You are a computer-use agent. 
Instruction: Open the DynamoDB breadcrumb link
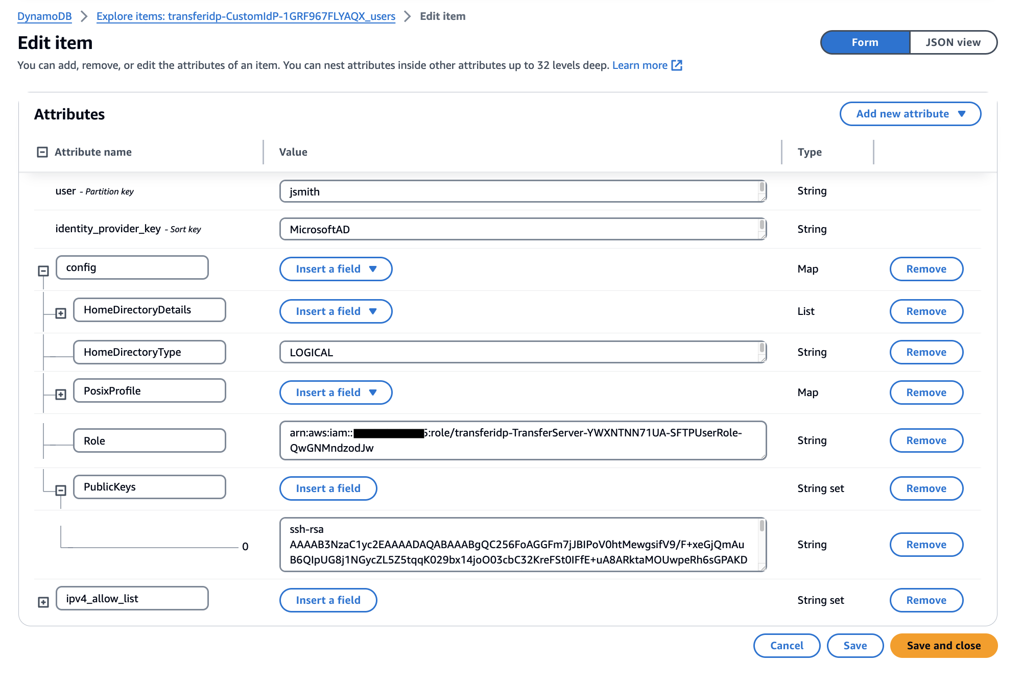coord(44,16)
